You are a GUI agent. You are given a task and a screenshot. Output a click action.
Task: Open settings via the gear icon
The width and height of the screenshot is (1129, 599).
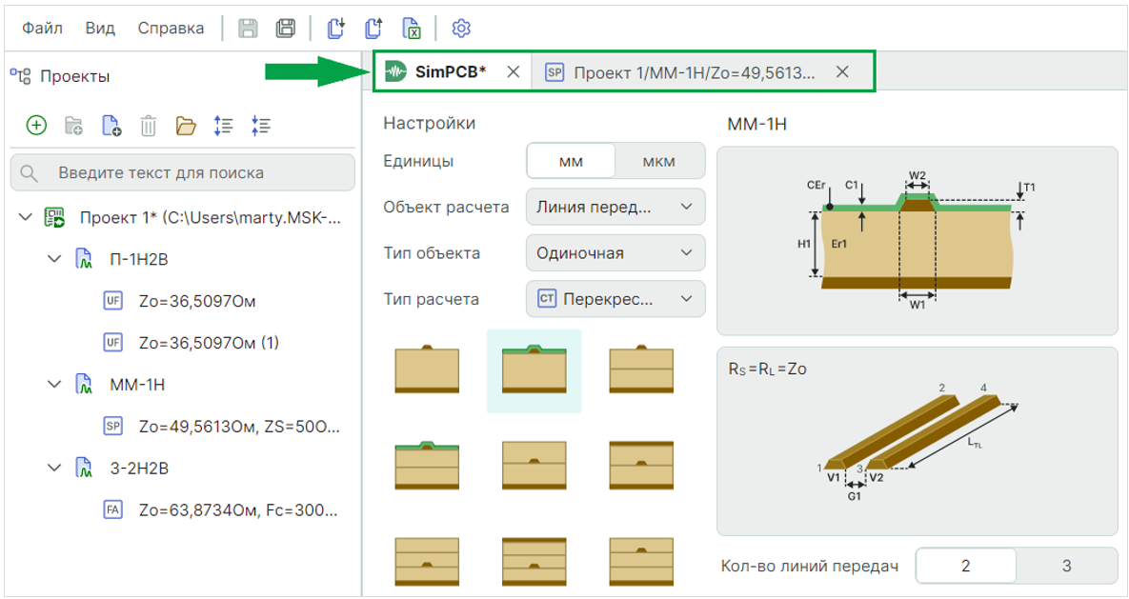pyautogui.click(x=461, y=28)
